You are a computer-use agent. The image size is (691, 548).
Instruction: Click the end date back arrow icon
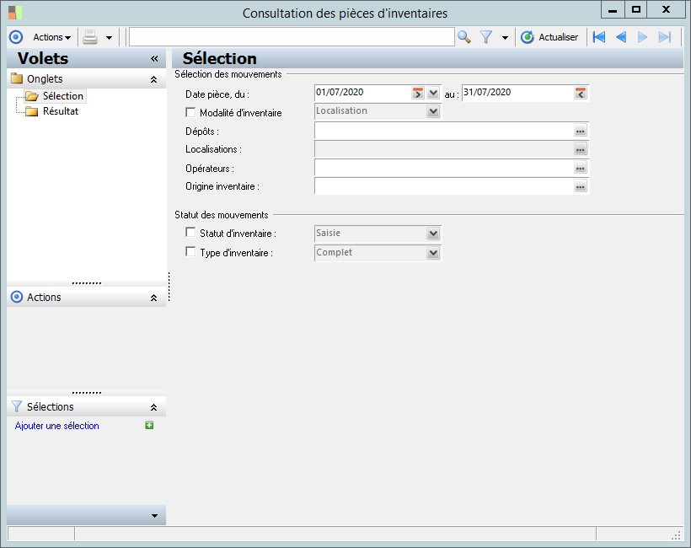[x=581, y=93]
